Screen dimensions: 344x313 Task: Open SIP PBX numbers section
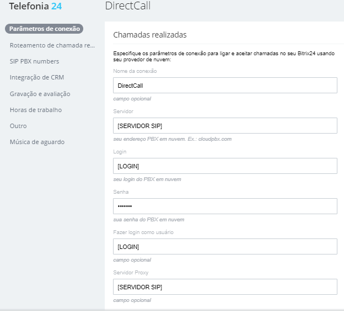coord(34,61)
